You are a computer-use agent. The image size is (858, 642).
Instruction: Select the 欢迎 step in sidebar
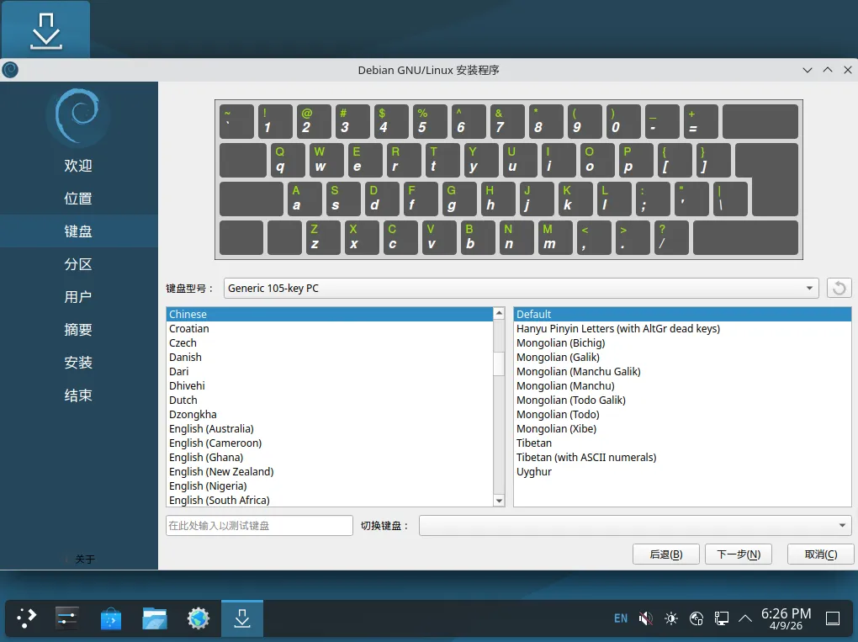pos(78,166)
